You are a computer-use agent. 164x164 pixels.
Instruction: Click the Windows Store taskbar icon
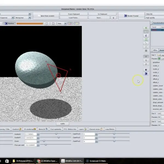pos(7,161)
